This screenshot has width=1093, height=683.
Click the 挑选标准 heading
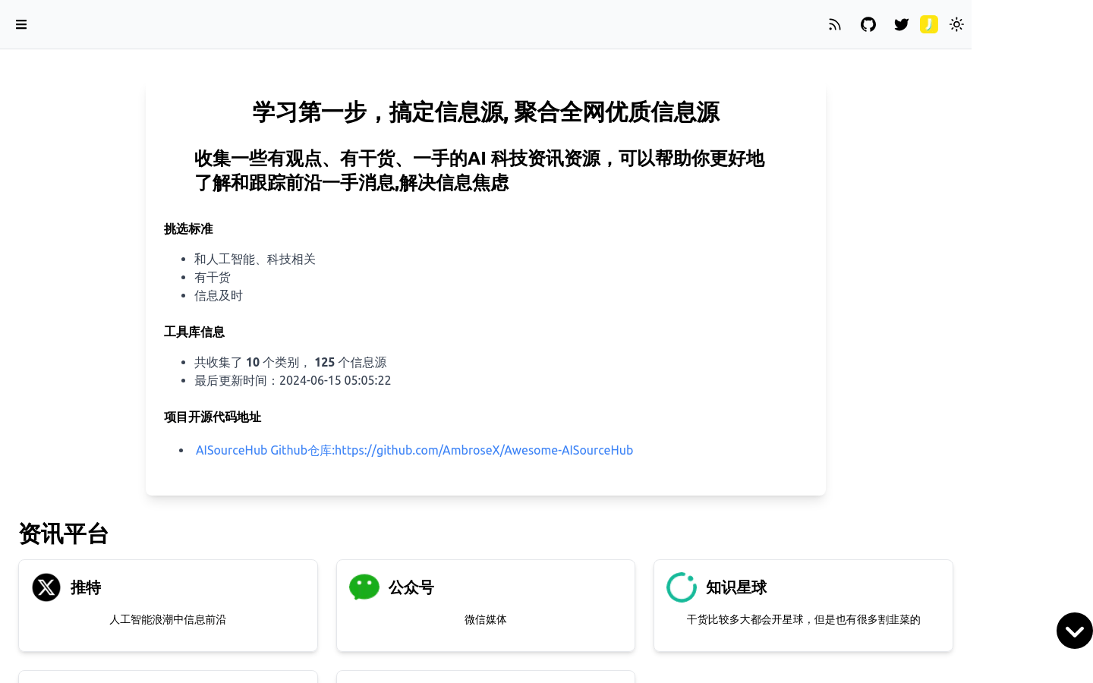[x=188, y=228]
